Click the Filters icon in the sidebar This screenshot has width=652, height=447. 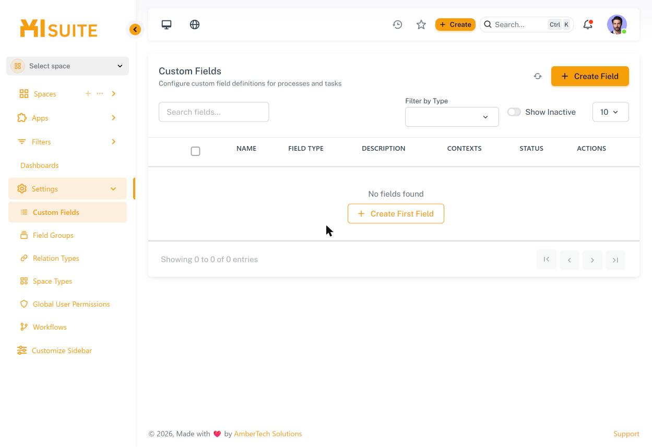(x=22, y=142)
